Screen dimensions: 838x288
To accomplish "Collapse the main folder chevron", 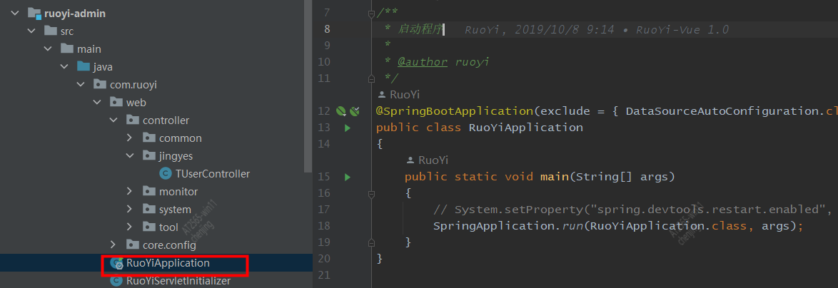I will (48, 49).
